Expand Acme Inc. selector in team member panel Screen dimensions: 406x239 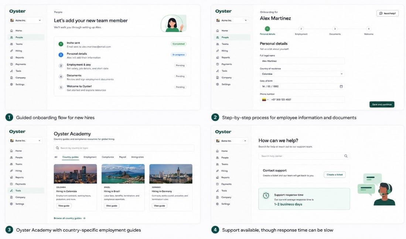25,20
